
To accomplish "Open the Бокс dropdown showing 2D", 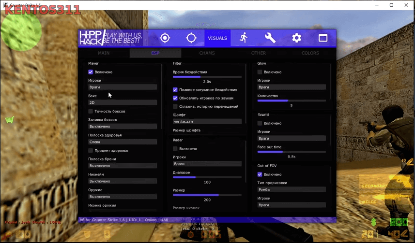I will [123, 102].
